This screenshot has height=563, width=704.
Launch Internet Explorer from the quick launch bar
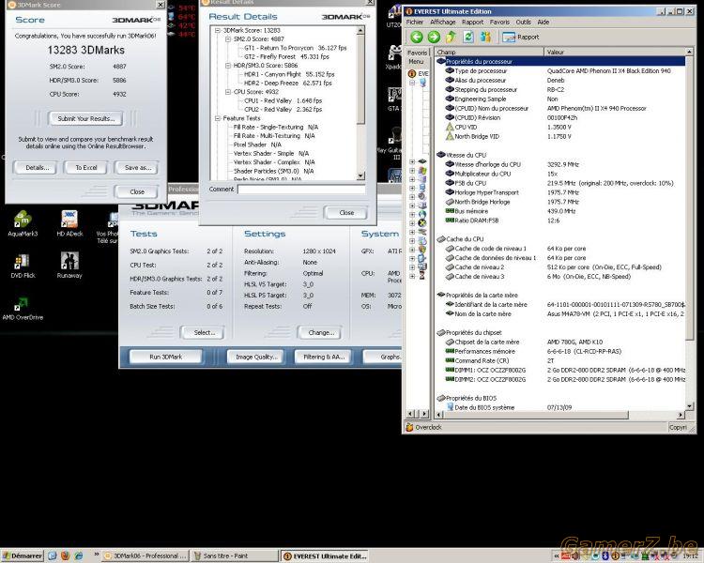point(79,555)
